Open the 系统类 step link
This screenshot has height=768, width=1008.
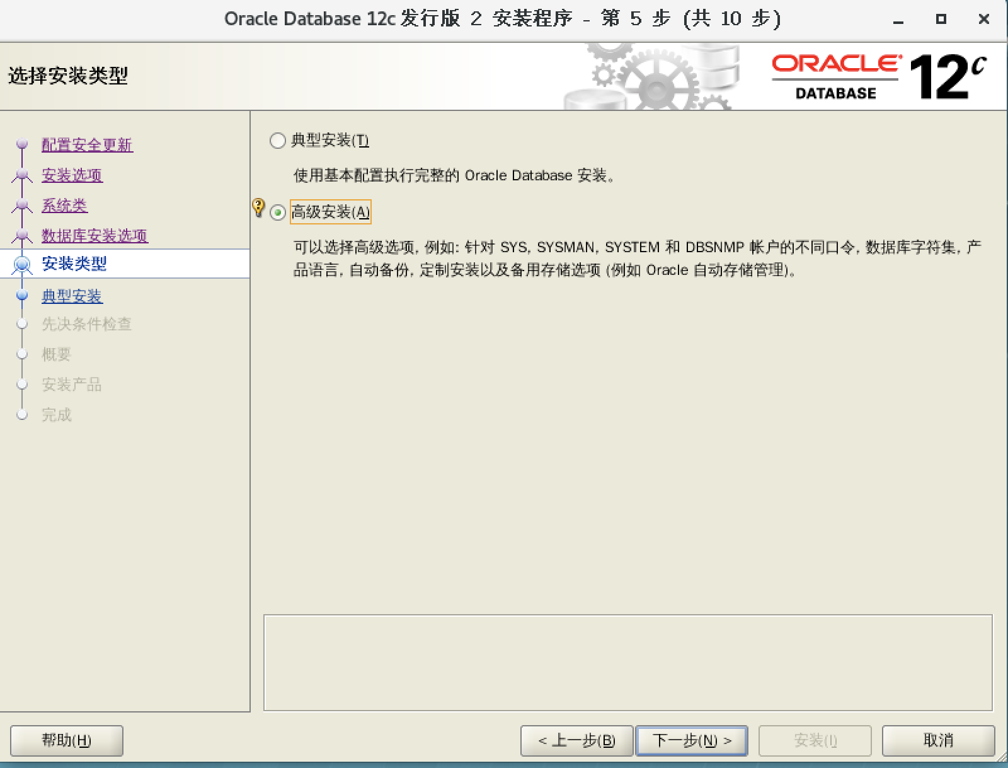pos(64,206)
